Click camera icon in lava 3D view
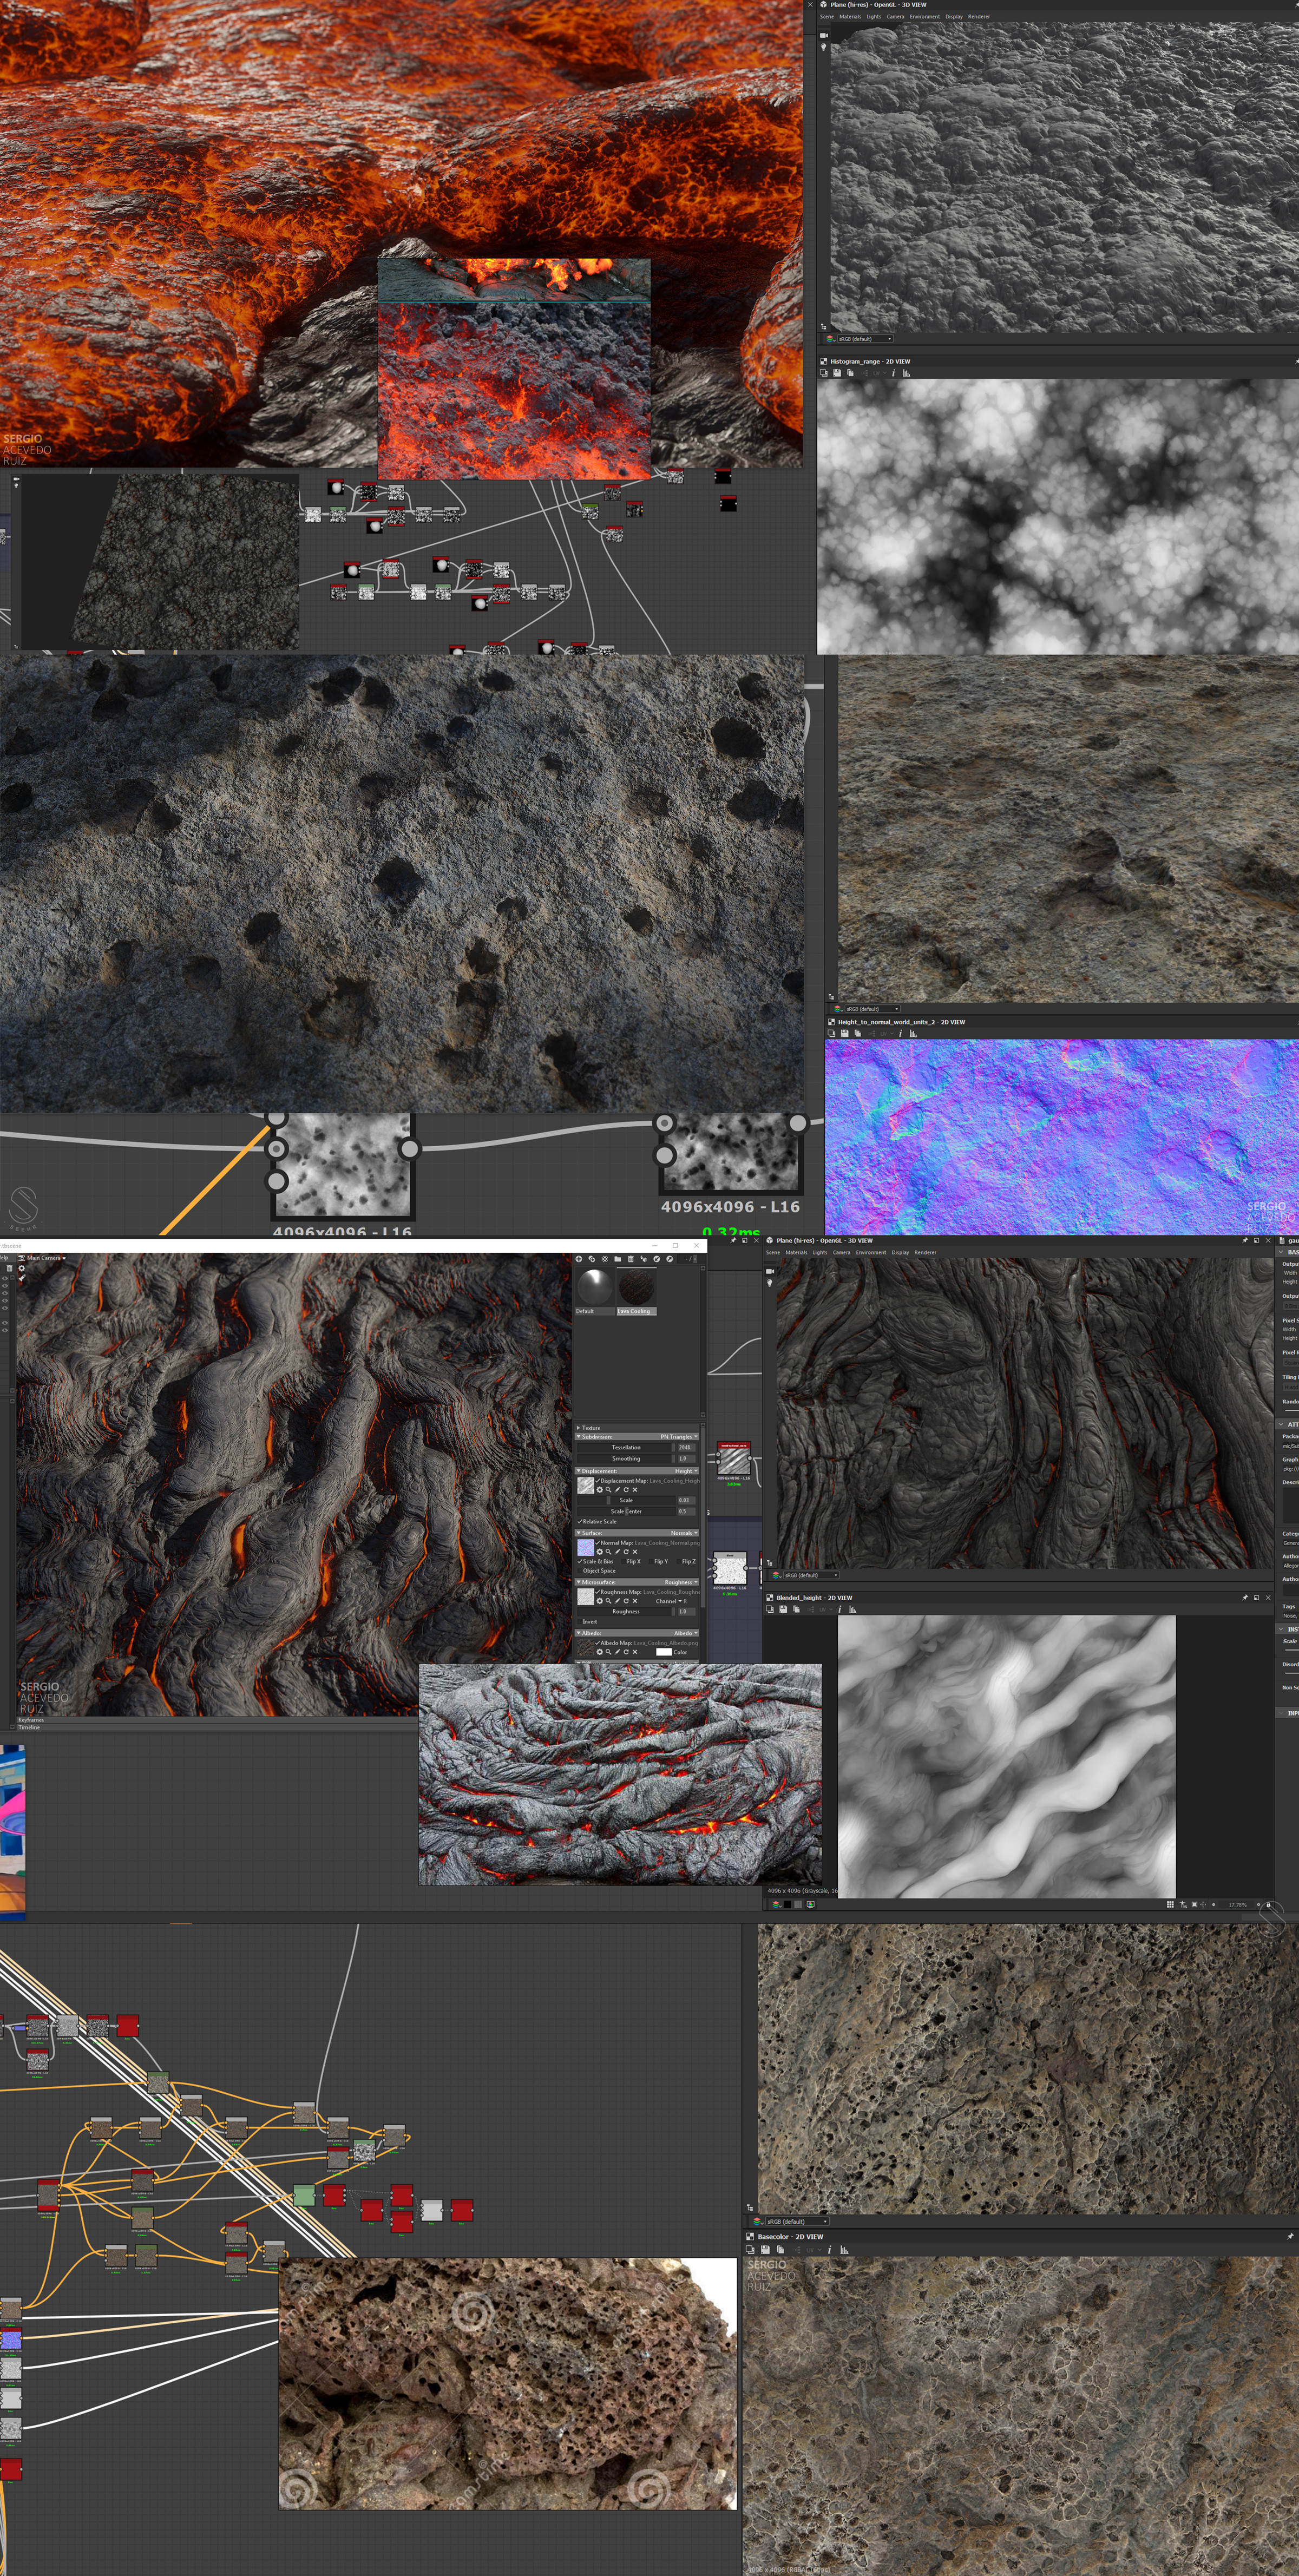 770,1272
